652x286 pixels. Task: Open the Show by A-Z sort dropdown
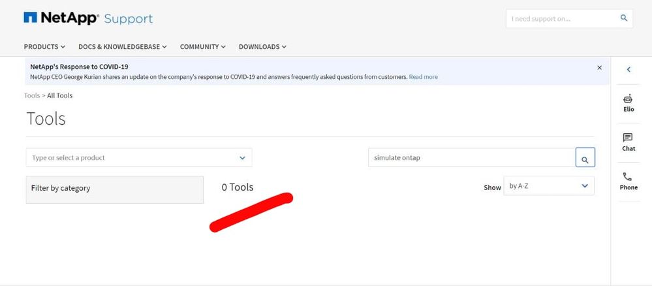(x=549, y=185)
